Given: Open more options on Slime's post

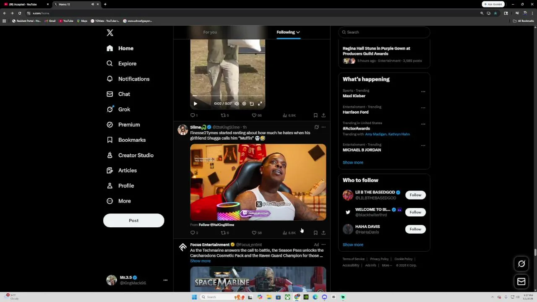Looking at the screenshot, I should tap(323, 127).
